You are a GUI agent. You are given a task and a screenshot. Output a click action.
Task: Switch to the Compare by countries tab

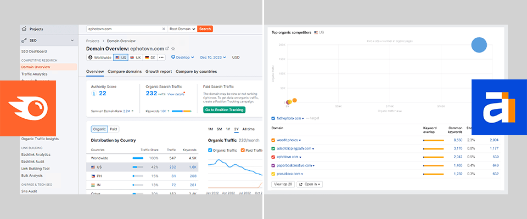[x=197, y=71]
